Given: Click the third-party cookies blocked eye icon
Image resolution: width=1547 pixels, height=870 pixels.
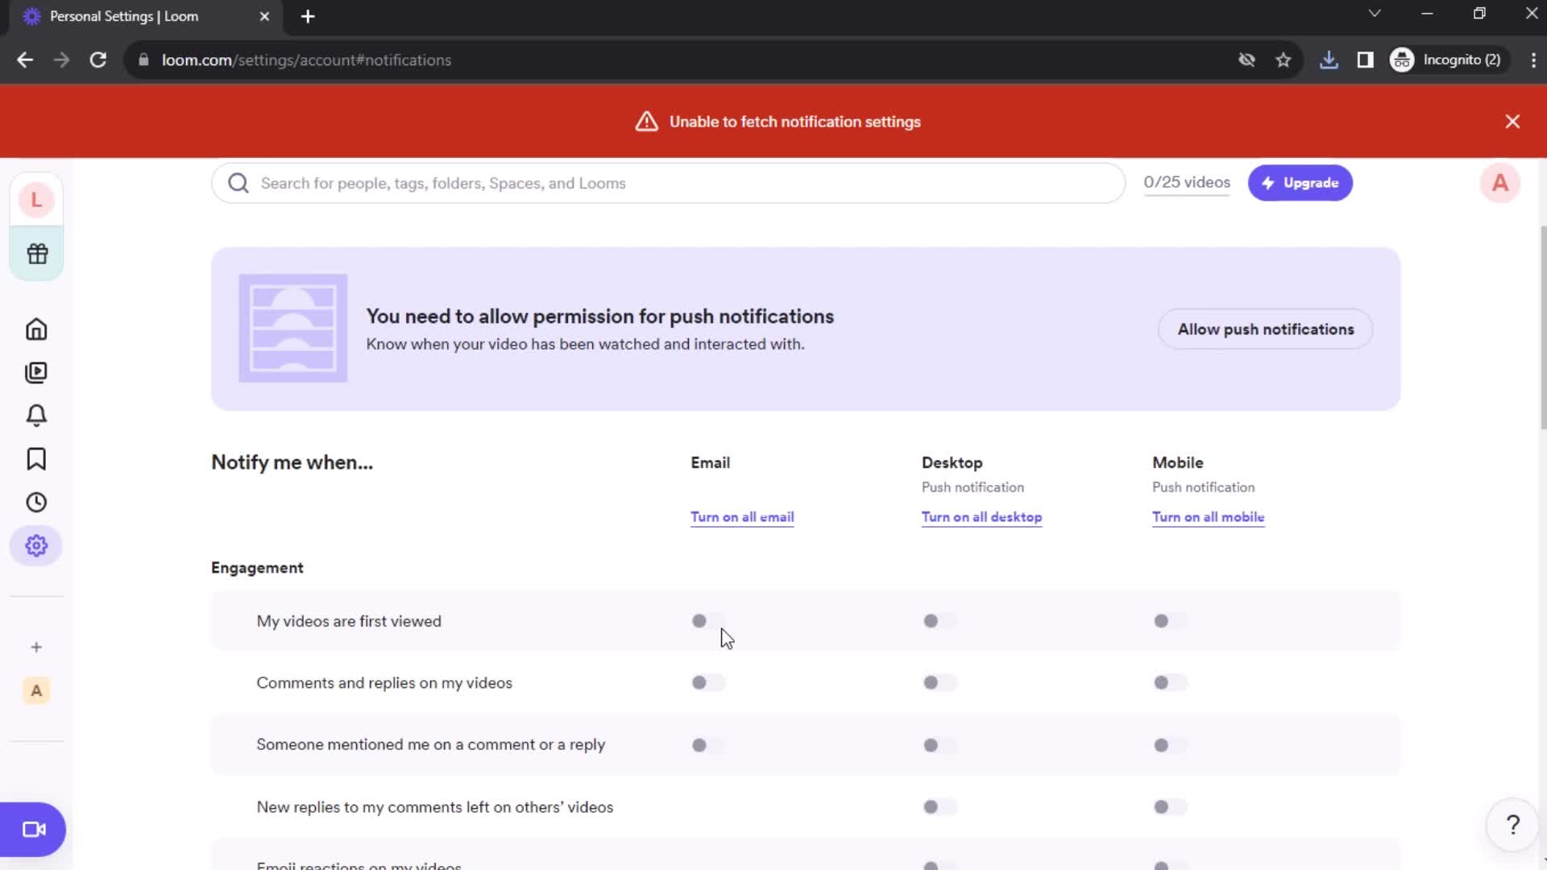Looking at the screenshot, I should click(1246, 60).
